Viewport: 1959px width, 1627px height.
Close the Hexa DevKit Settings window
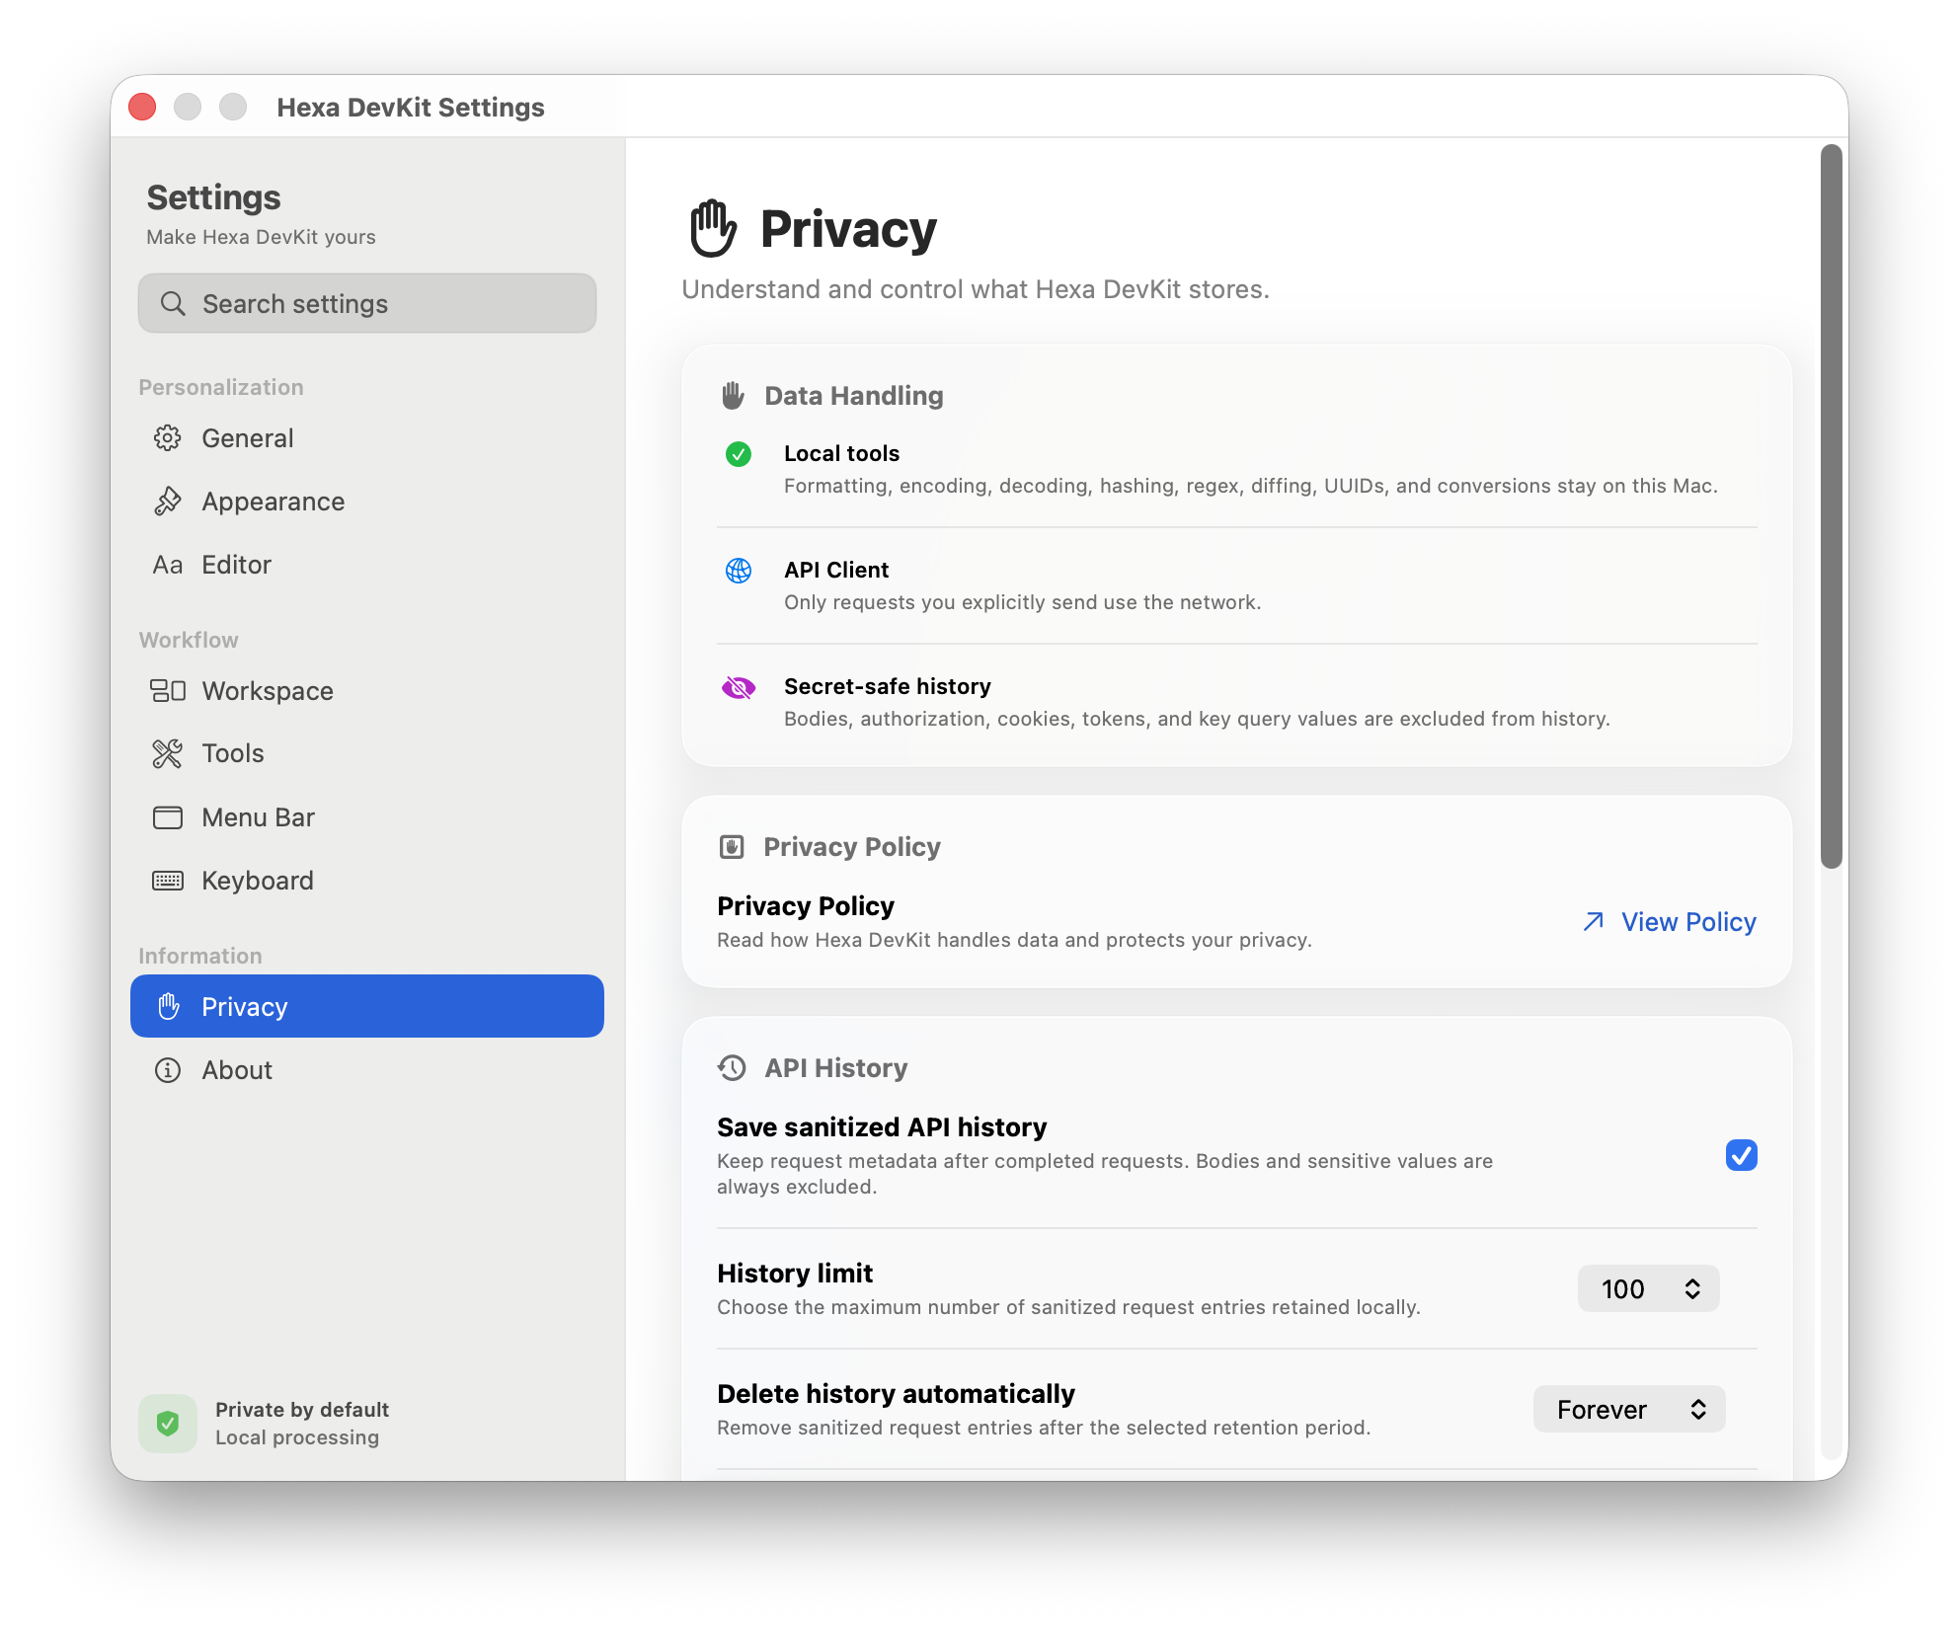pos(142,107)
